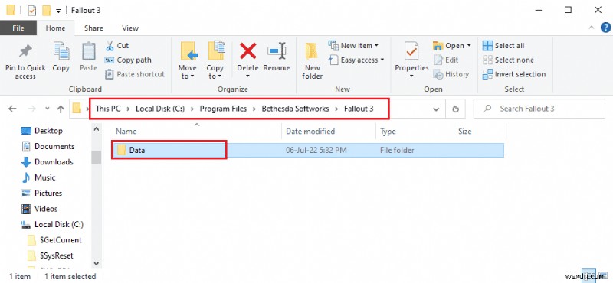613x283 pixels.
Task: Switch to the Share ribbon tab
Action: click(x=93, y=28)
